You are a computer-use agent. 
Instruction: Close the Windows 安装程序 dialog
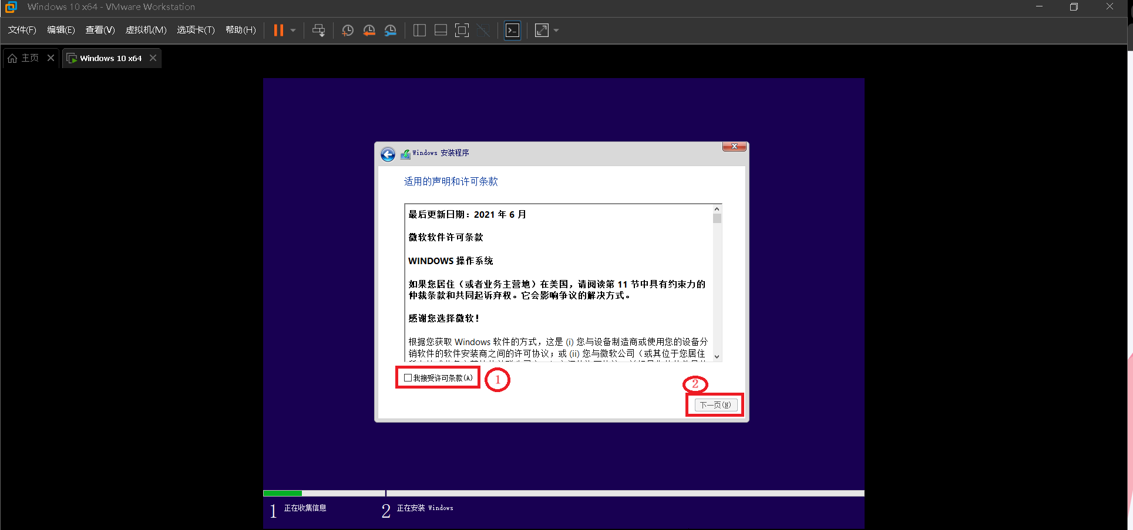(734, 146)
